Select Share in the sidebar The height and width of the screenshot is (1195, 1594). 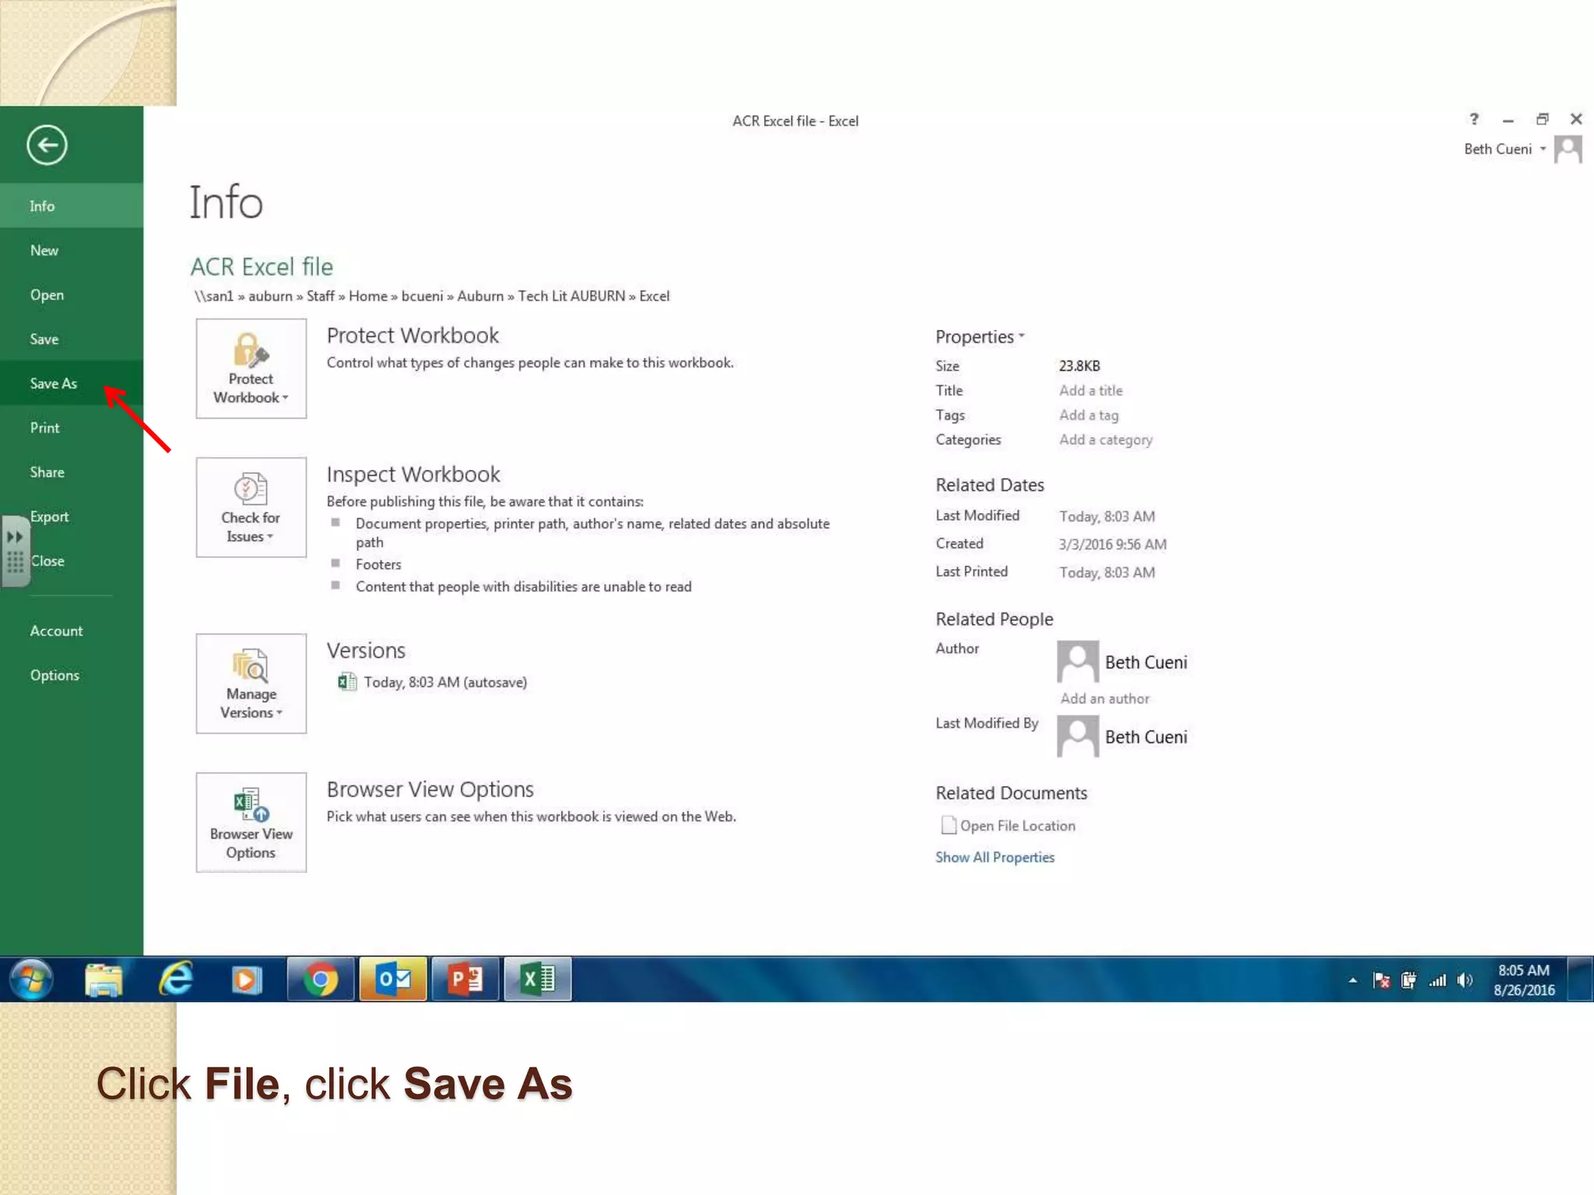pos(72,471)
